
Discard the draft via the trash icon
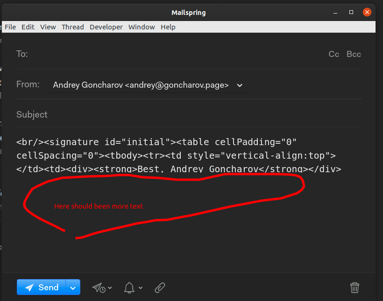355,287
